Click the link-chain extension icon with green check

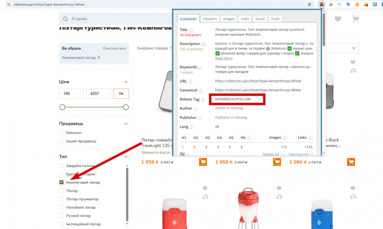point(331,4)
